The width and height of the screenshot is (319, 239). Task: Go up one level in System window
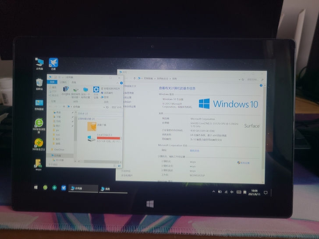(135, 78)
